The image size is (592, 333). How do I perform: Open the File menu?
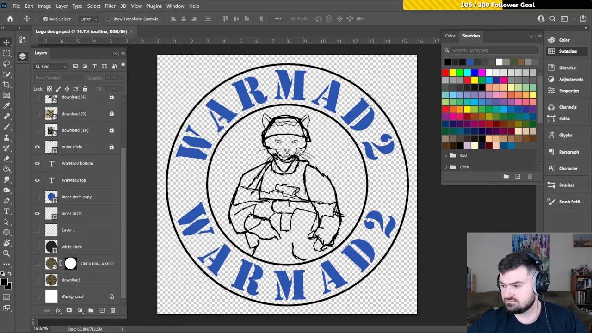pos(16,6)
